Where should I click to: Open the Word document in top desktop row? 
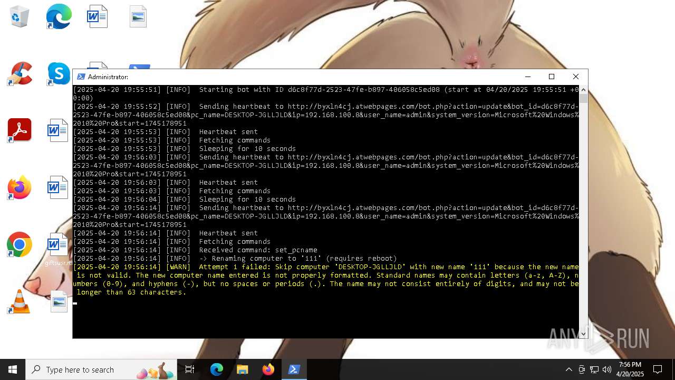coord(97,16)
